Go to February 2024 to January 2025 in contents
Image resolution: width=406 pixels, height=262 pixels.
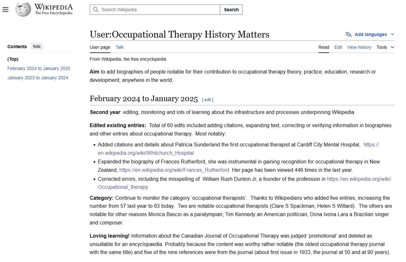coord(39,68)
